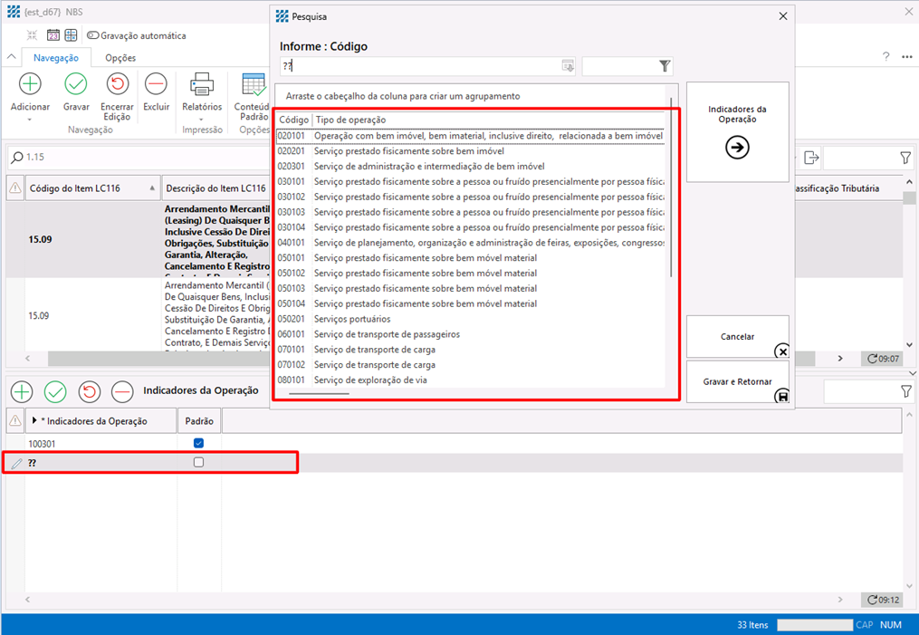Click the export icon beside main grid filter
The height and width of the screenshot is (635, 919).
tap(811, 158)
